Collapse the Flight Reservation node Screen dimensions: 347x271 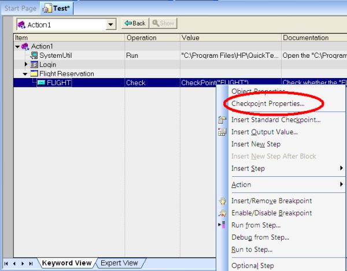[x=25, y=74]
